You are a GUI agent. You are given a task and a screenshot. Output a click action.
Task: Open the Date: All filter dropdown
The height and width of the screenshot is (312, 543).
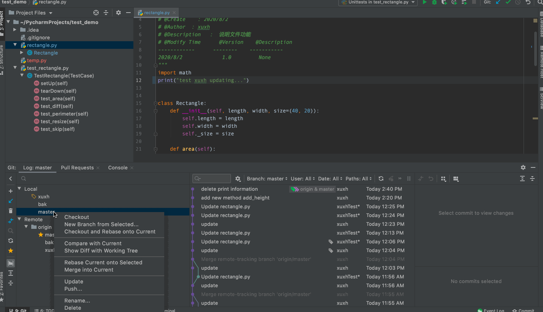tap(330, 179)
